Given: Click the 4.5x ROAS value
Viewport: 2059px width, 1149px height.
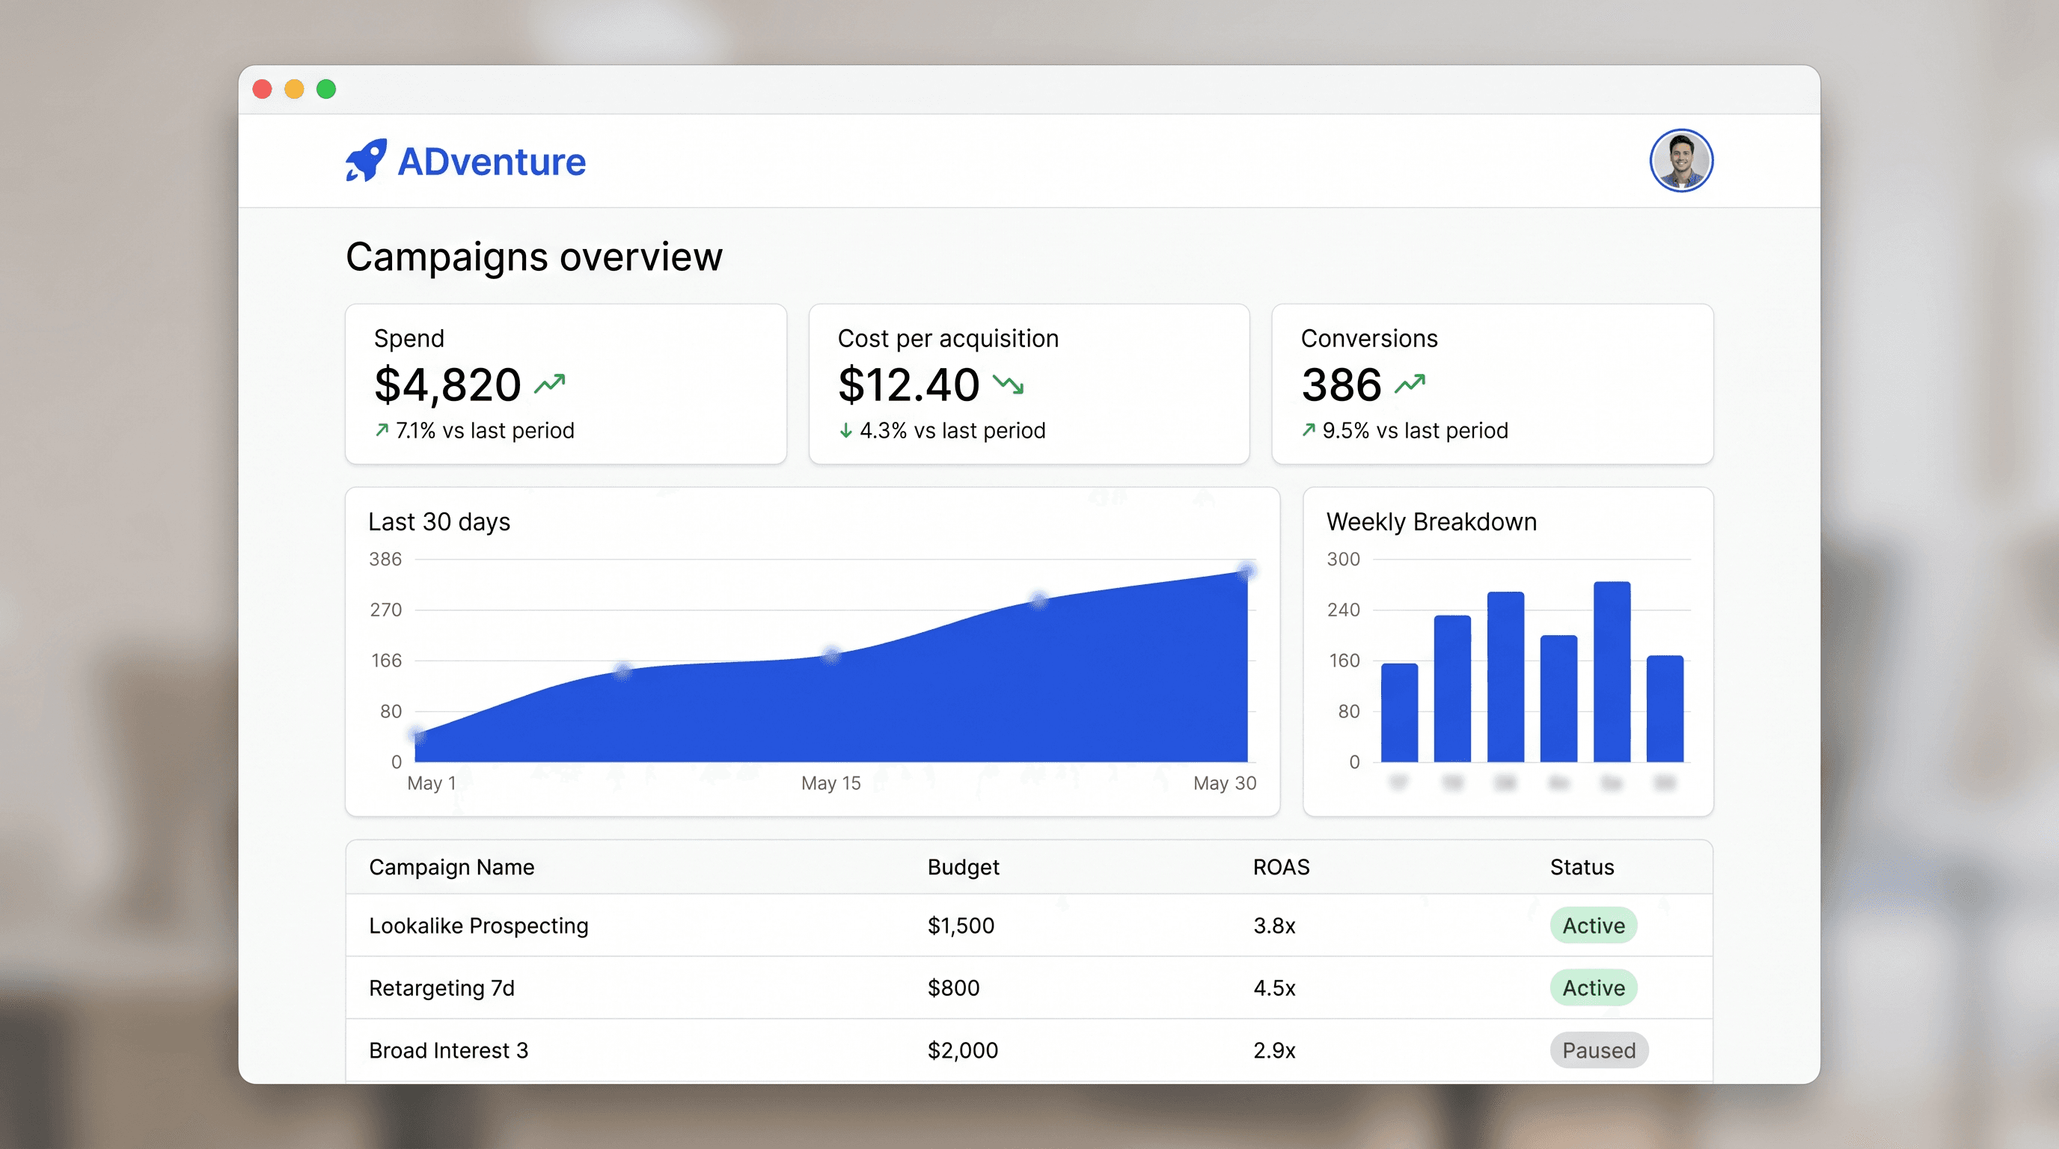Looking at the screenshot, I should (1274, 987).
